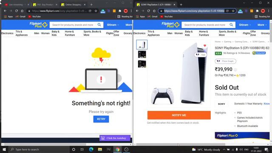Launch Microsoft Edge from taskbar

[91, 149]
